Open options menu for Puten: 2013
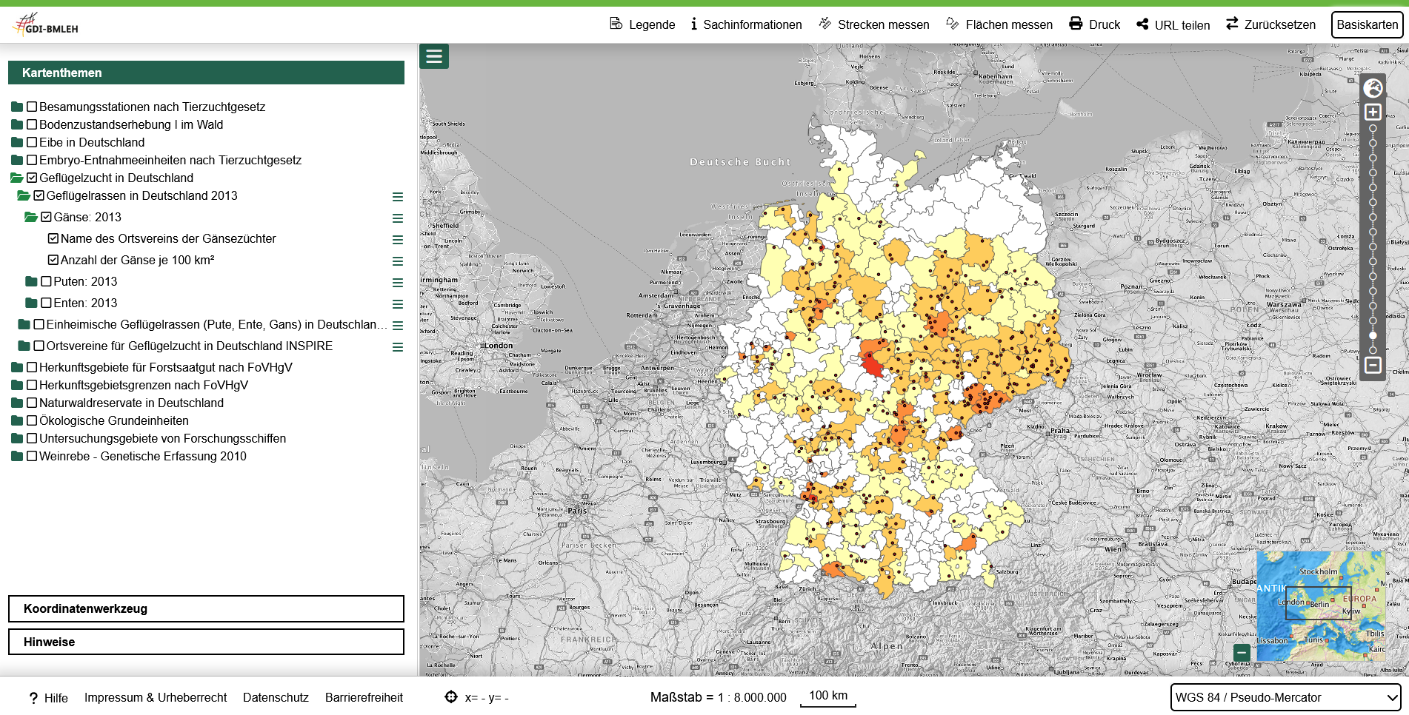This screenshot has width=1409, height=715. [x=398, y=283]
